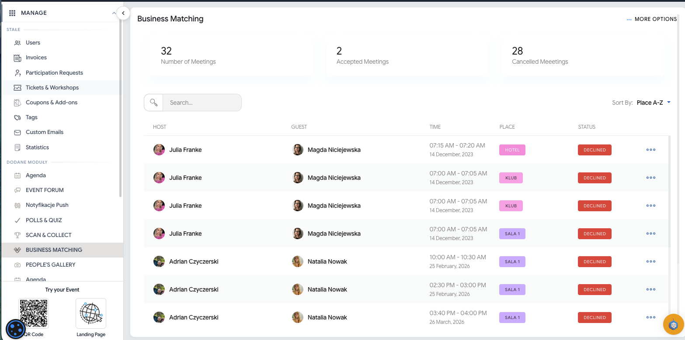Click the SCAN & COLLECT trophy icon
Screen dimensions: 685x340
(17, 235)
